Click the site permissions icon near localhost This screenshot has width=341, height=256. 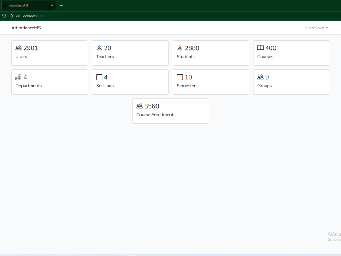pyautogui.click(x=17, y=16)
